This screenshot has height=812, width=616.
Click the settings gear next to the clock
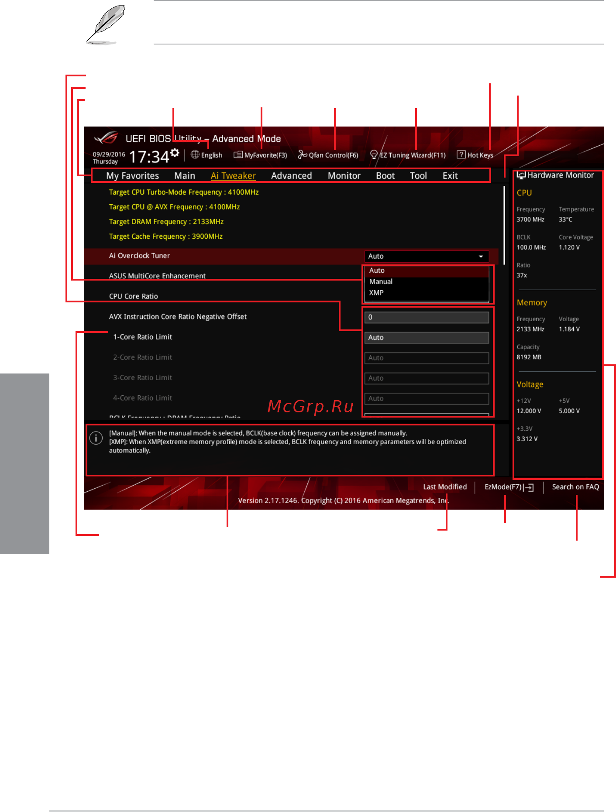coord(175,152)
